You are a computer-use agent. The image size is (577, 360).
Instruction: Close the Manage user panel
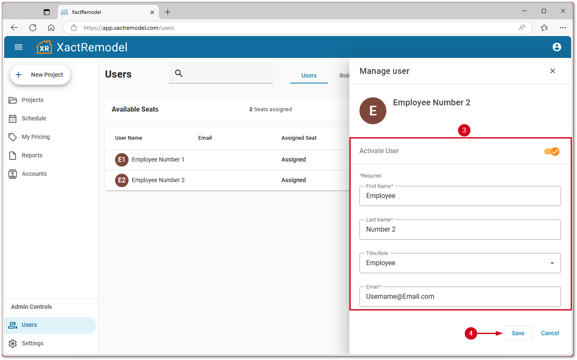[x=553, y=71]
